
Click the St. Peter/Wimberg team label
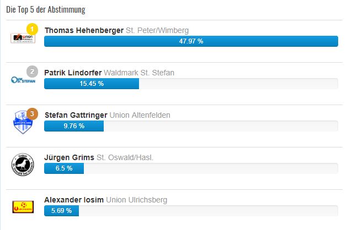click(157, 30)
